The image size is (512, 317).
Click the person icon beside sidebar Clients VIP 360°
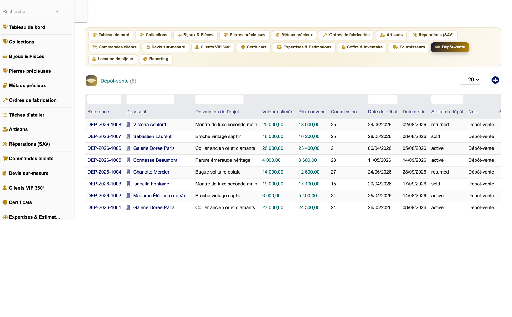[5, 188]
